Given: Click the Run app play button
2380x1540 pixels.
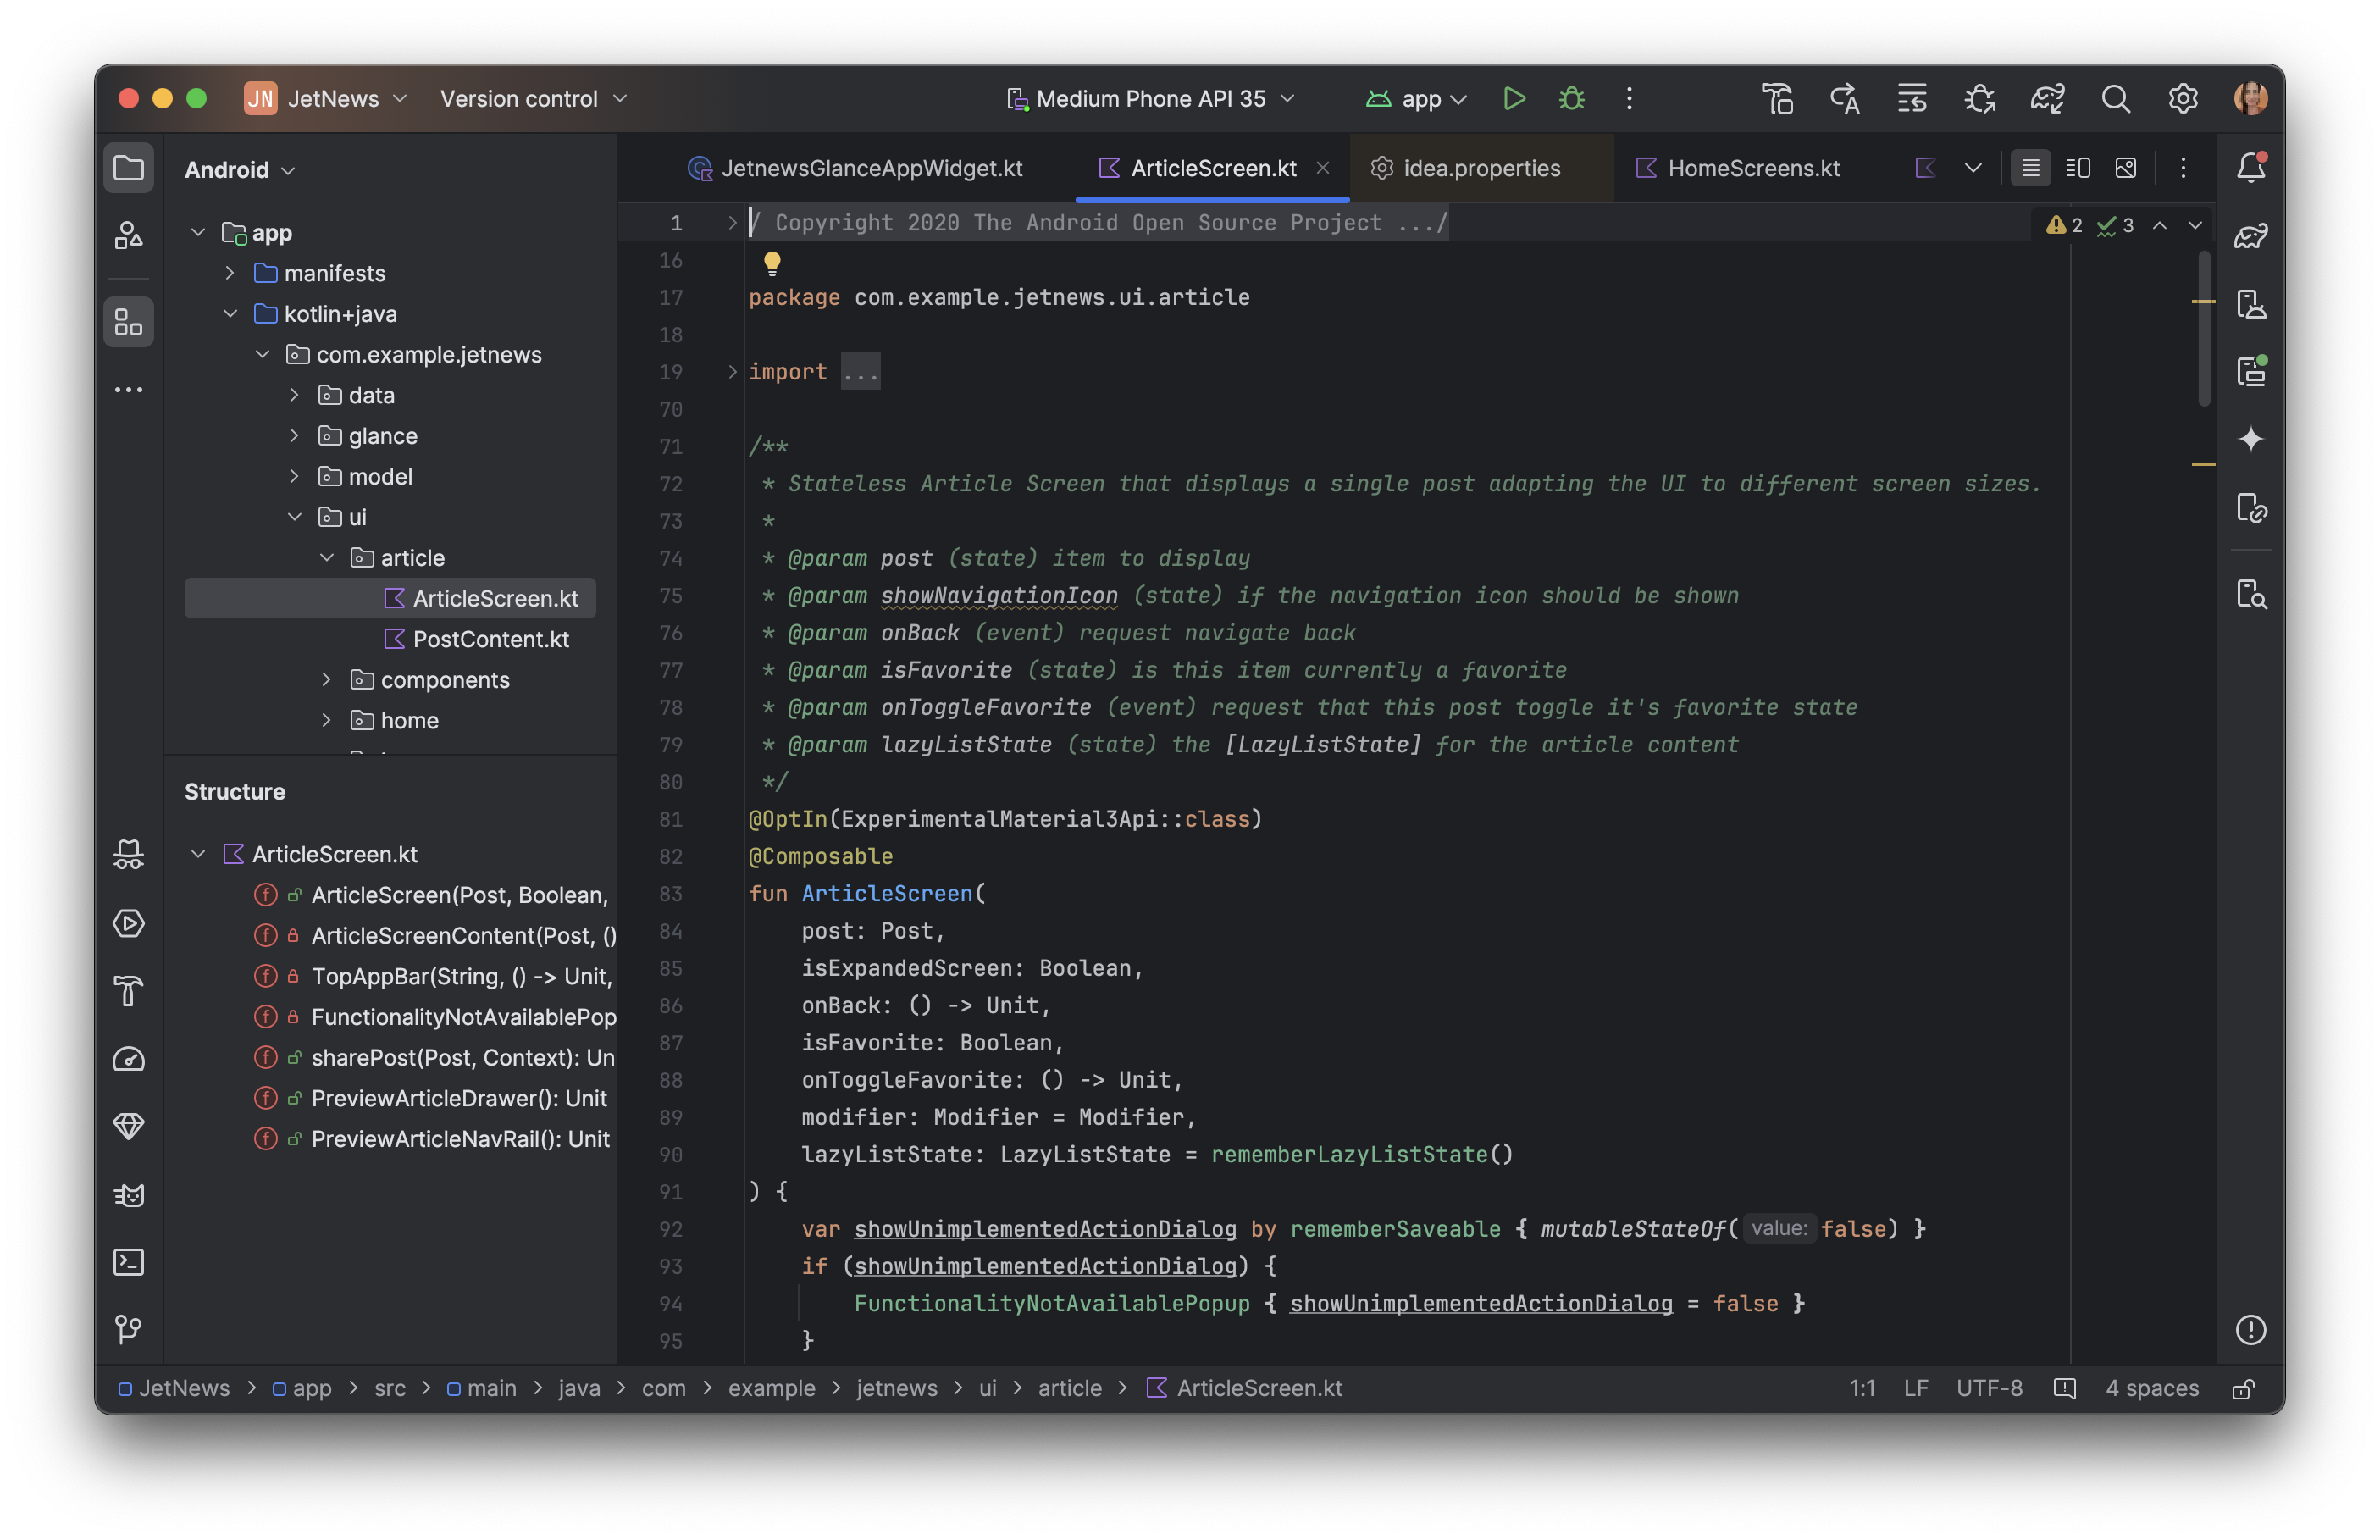Looking at the screenshot, I should pos(1514,98).
